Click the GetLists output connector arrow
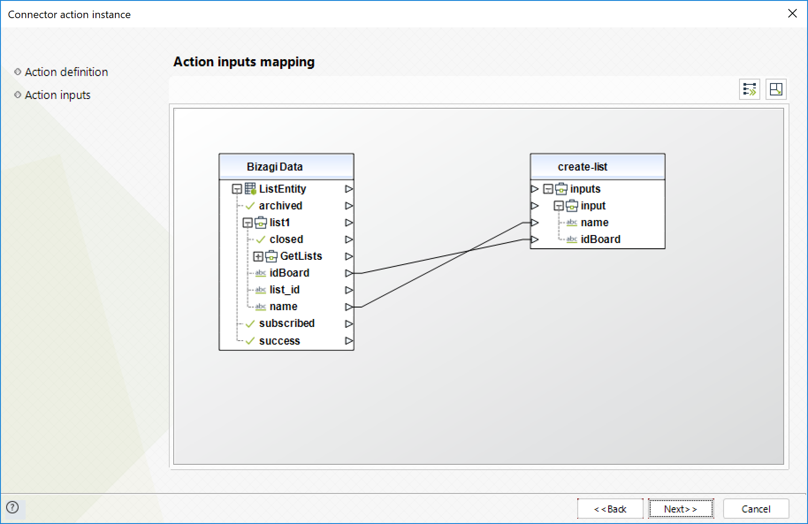The image size is (808, 524). pos(349,256)
